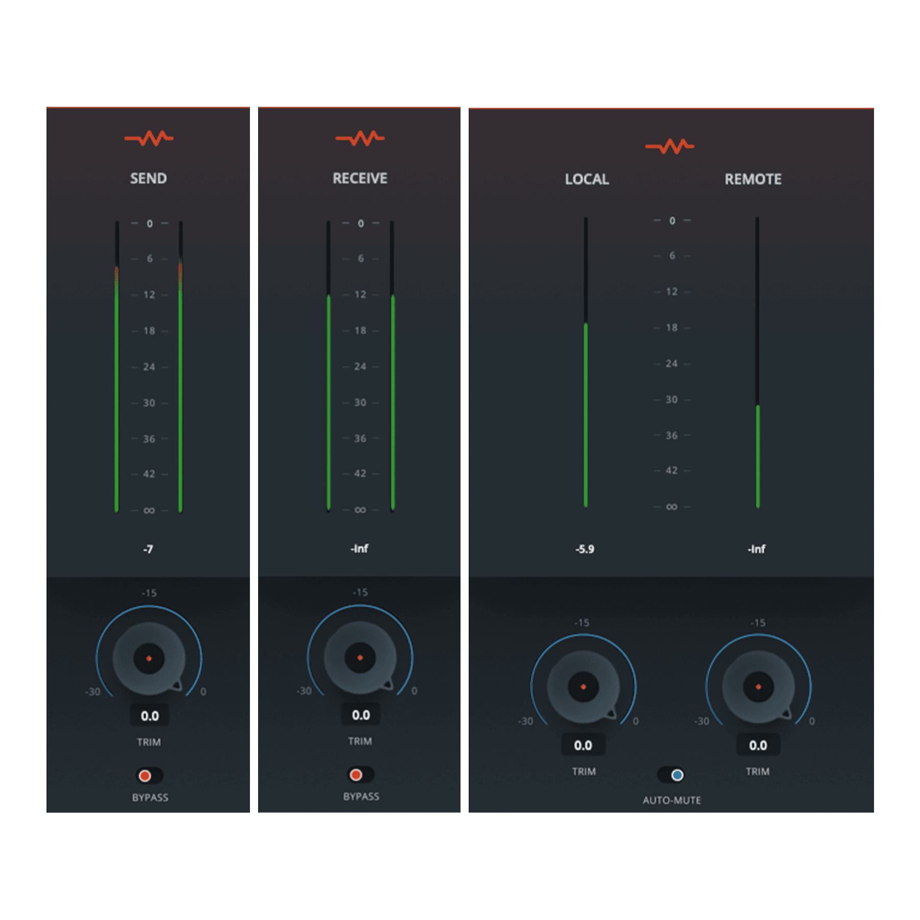Adjust the RECEIVE TRIM knob
The image size is (920, 920).
360,659
